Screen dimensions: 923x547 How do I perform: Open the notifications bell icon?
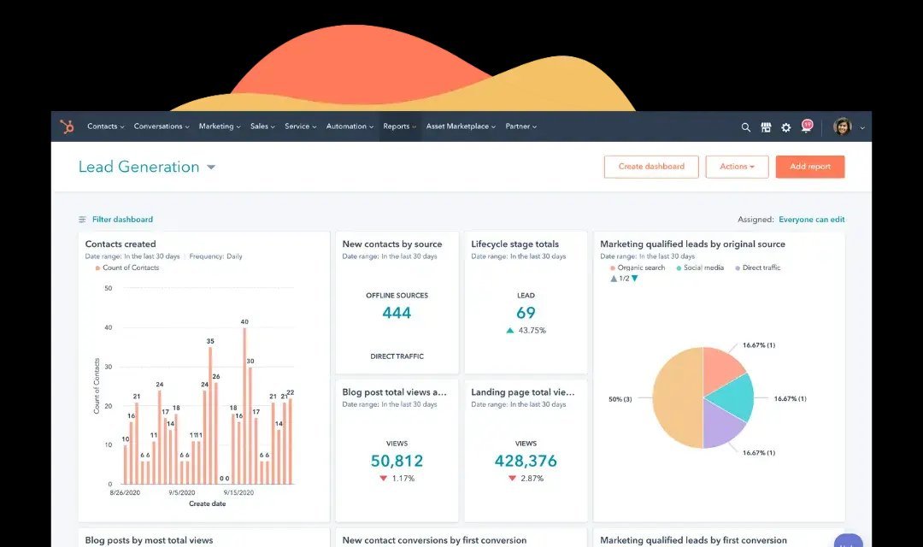pos(807,126)
